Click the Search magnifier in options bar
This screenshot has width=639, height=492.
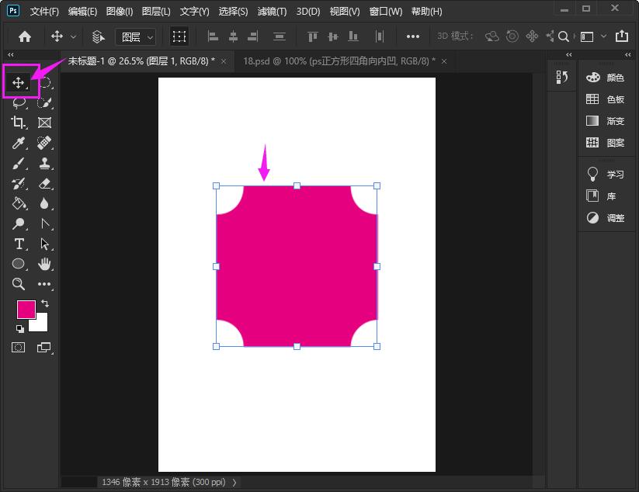click(x=564, y=36)
